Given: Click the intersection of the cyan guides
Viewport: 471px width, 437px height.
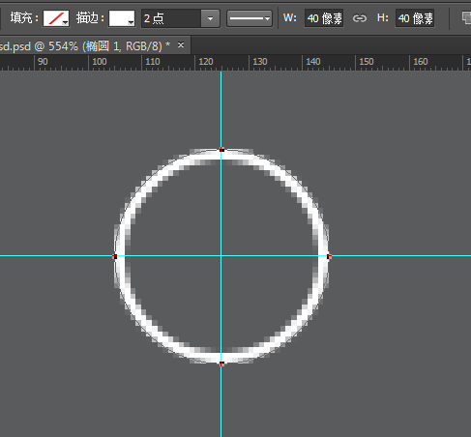Looking at the screenshot, I should pyautogui.click(x=221, y=256).
